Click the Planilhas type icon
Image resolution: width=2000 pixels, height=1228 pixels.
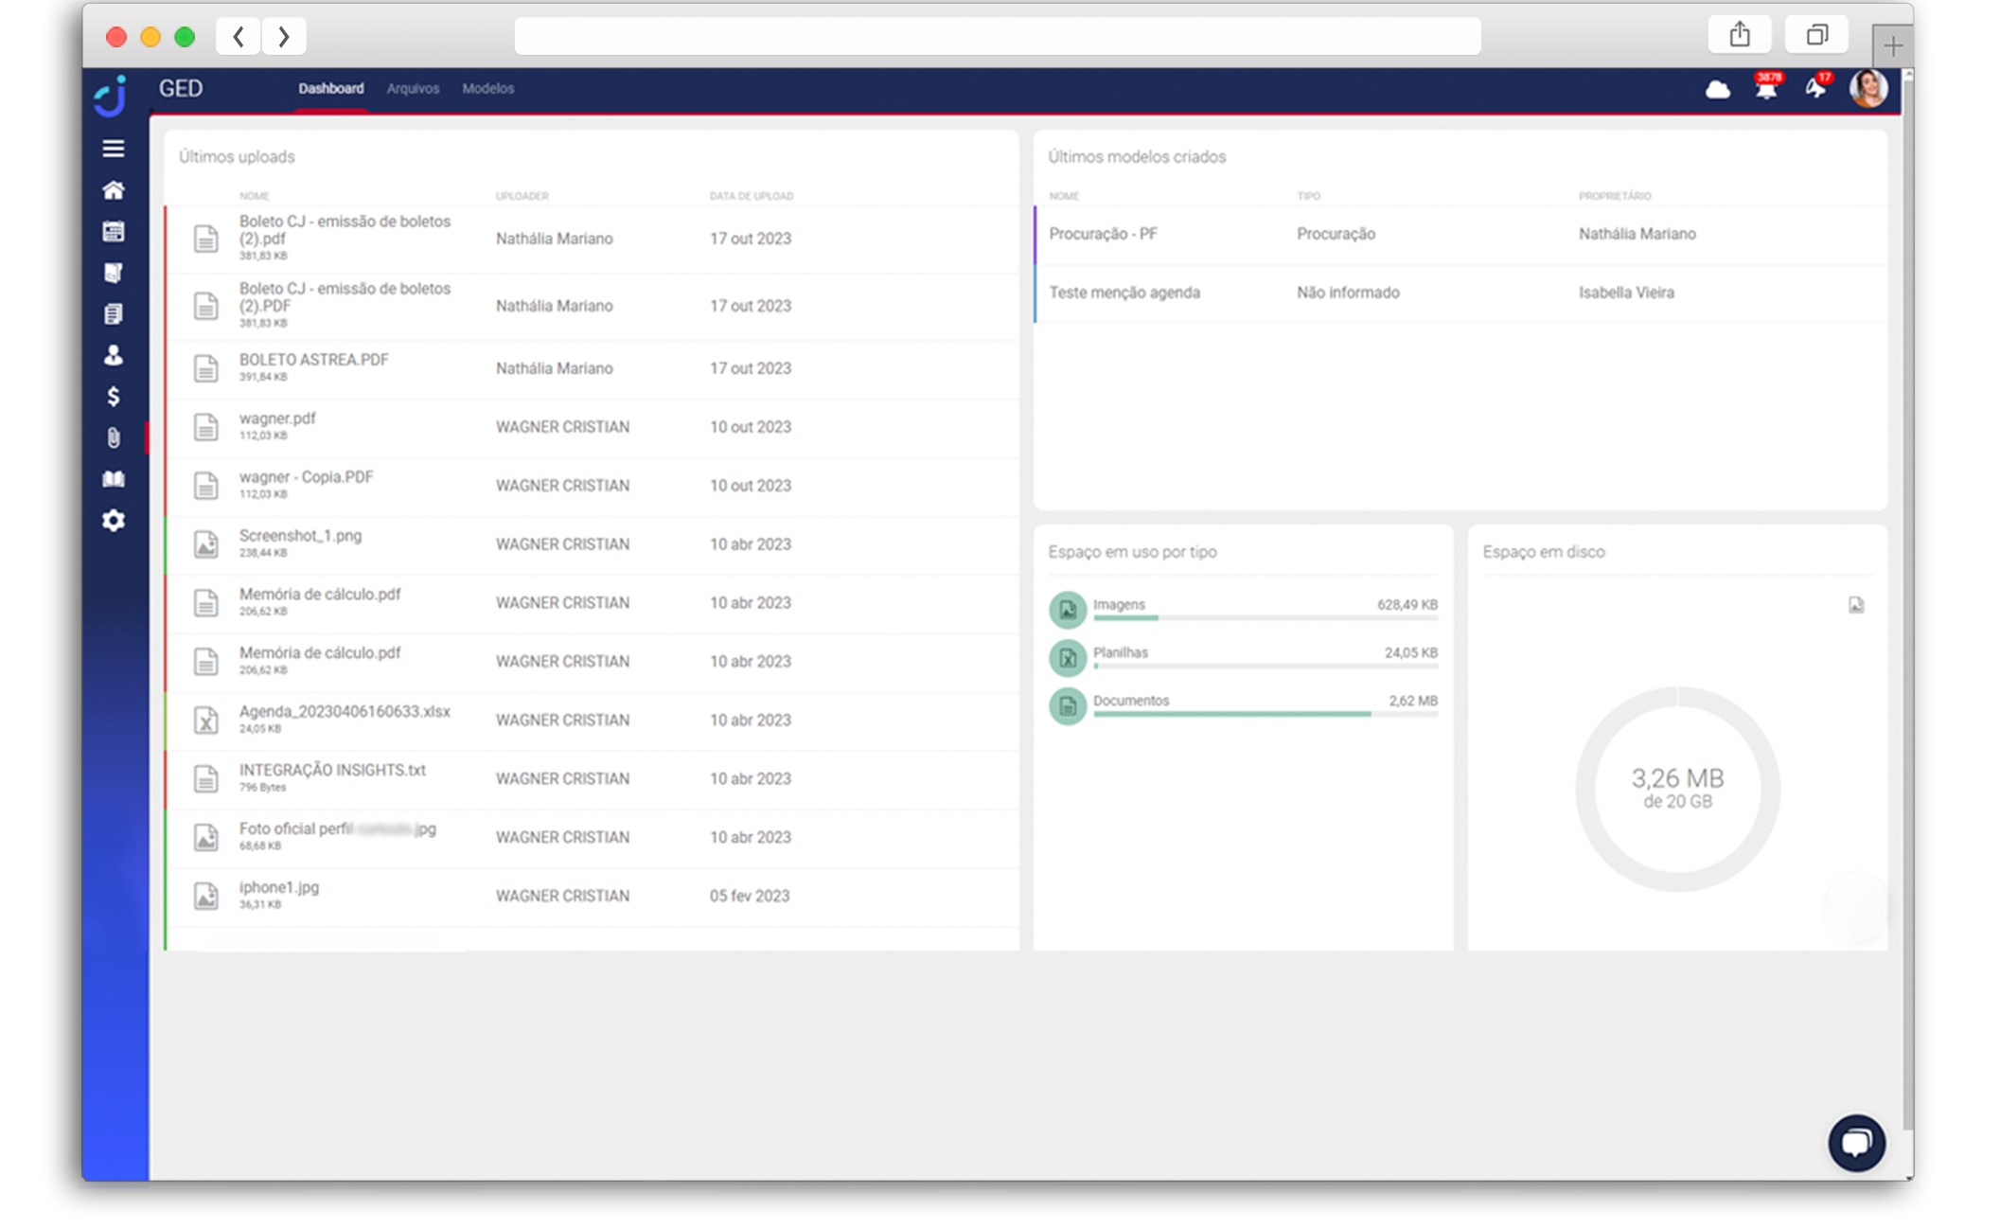[1068, 658]
